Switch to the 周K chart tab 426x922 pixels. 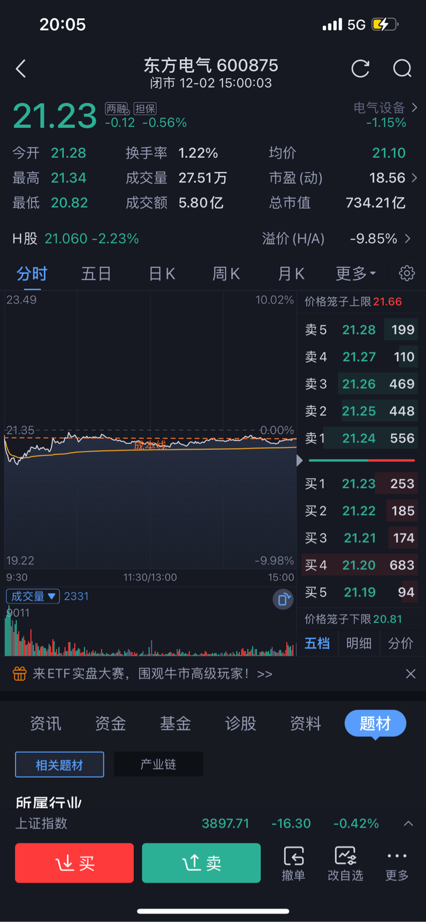click(x=226, y=273)
